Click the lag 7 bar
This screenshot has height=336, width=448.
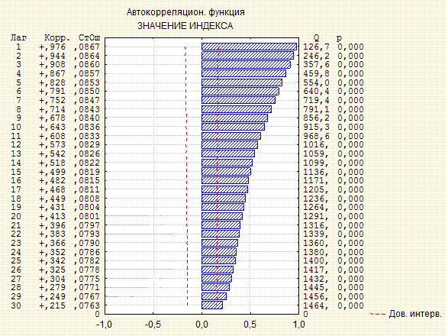pyautogui.click(x=239, y=100)
